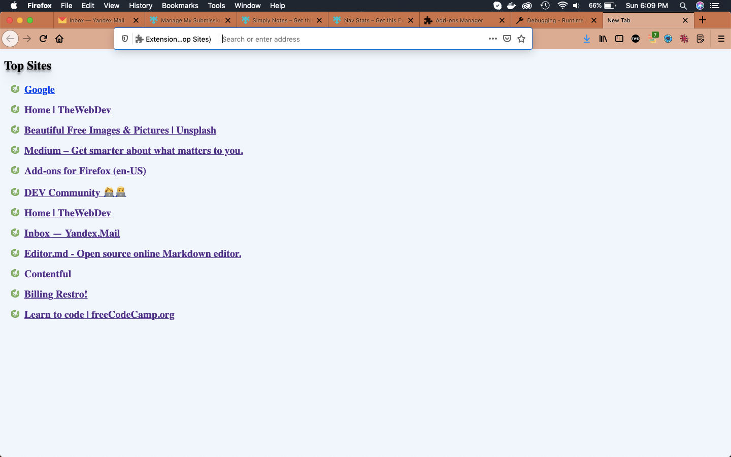
Task: Switch to Nav Stats tab
Action: pyautogui.click(x=374, y=20)
